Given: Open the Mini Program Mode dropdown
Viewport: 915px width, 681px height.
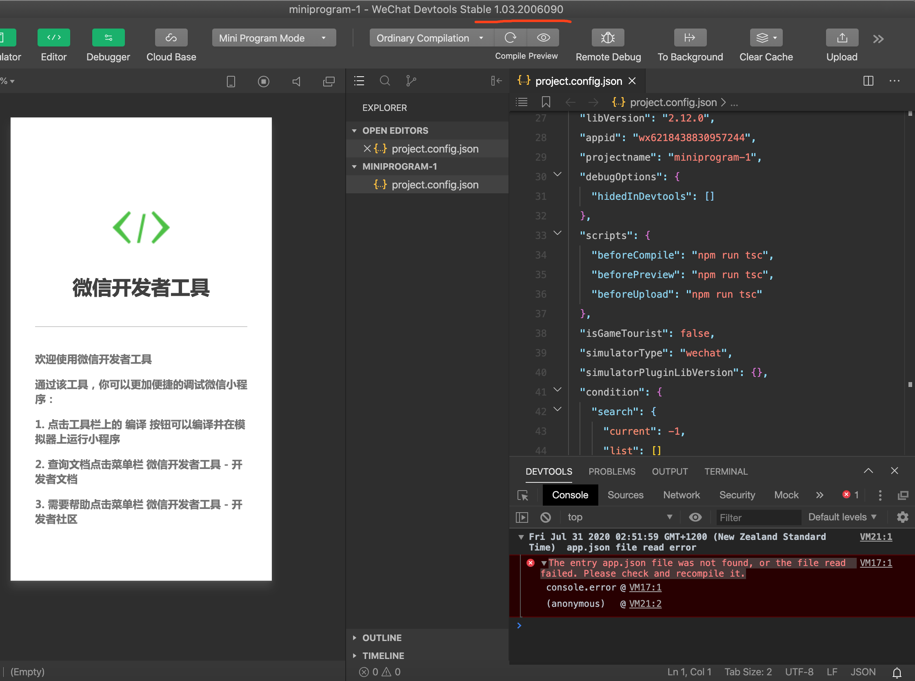Looking at the screenshot, I should (274, 38).
